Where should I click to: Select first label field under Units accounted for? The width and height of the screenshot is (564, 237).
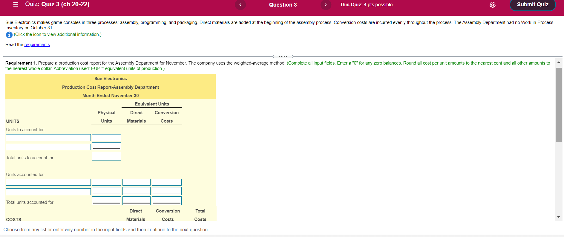(48, 182)
